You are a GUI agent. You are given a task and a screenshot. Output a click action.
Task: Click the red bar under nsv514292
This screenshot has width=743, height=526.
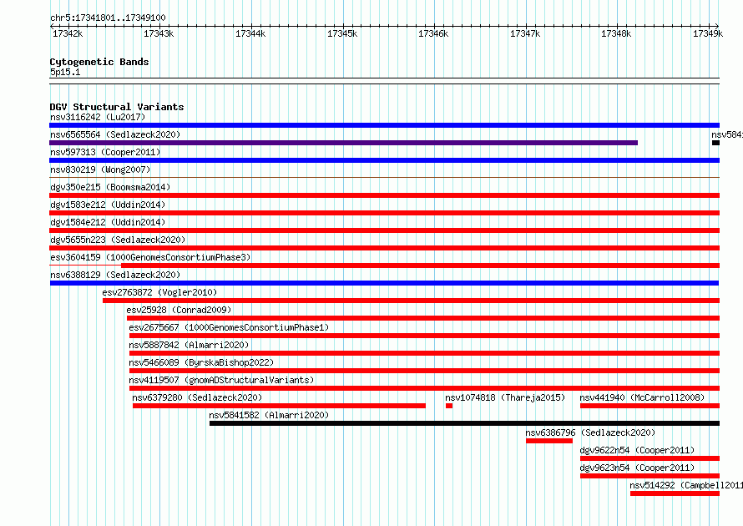point(675,493)
